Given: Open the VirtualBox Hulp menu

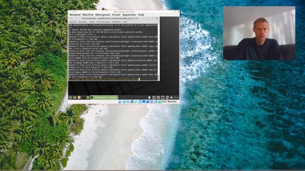Looking at the screenshot, I should tap(141, 15).
